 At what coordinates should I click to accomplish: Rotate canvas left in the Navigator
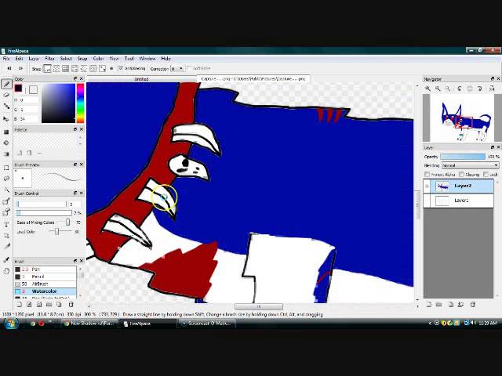[x=460, y=89]
